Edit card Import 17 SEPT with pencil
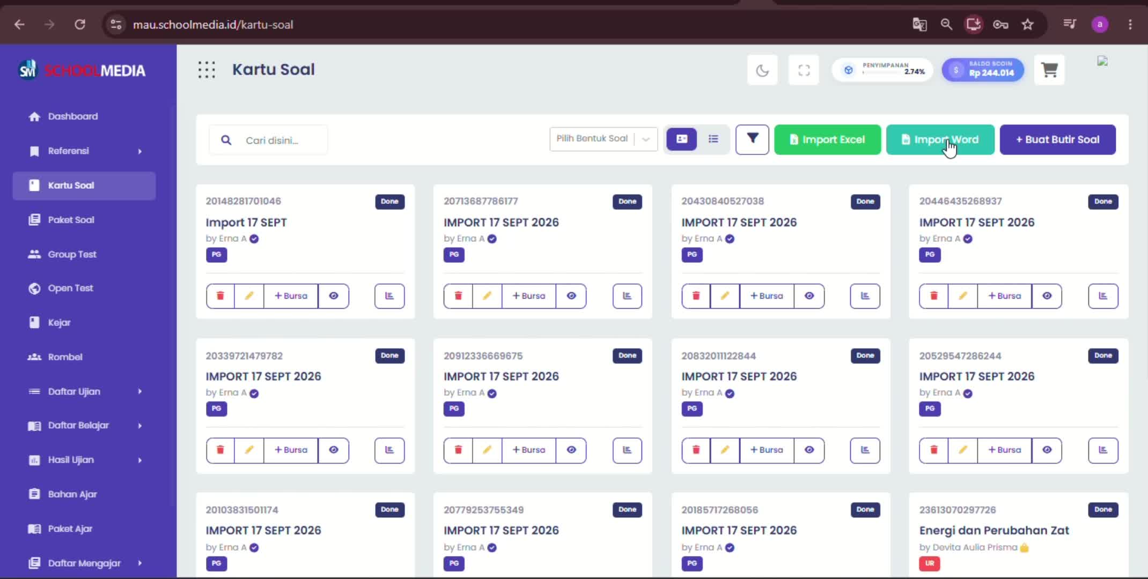1148x579 pixels. pos(249,296)
